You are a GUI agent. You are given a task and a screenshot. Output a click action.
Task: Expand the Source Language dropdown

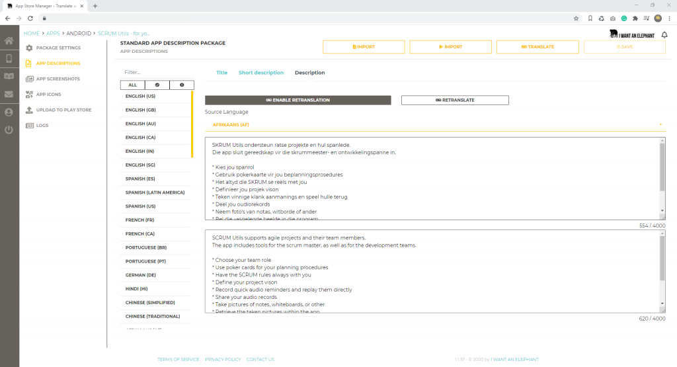[435, 125]
